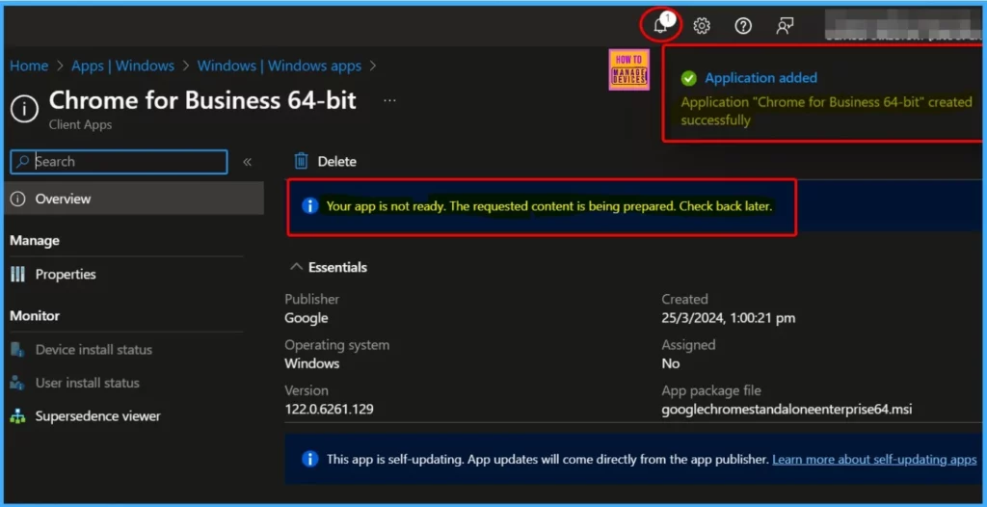Click the App package file label
Viewport: 987px width, 507px height.
coord(711,391)
